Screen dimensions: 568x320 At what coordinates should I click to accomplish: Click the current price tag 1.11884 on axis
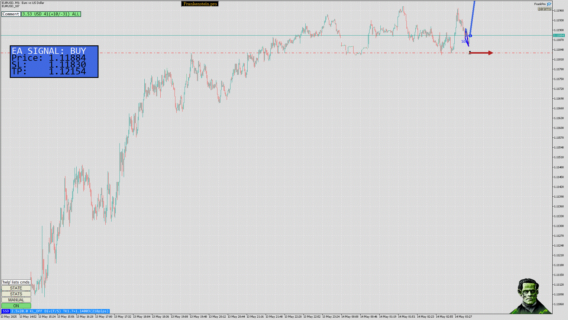click(x=559, y=36)
